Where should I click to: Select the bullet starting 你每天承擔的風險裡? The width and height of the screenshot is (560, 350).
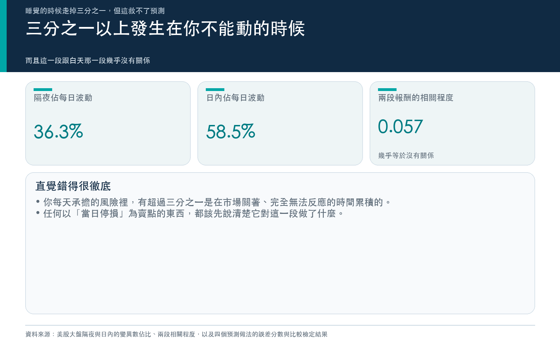click(x=213, y=202)
